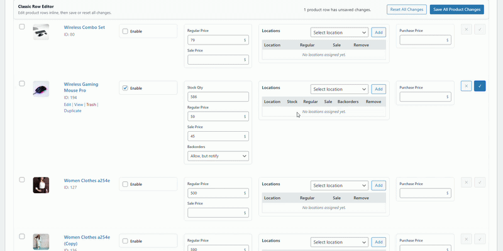Image resolution: width=503 pixels, height=251 pixels.
Task: Untick Enable for Wireless Gaming Mouse Pro
Action: [x=125, y=88]
